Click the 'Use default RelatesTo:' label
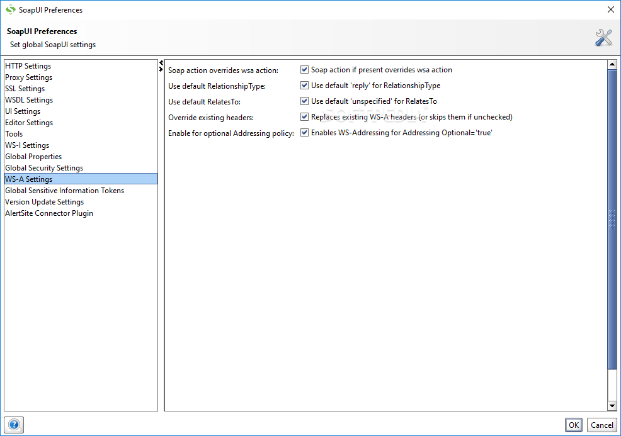 click(204, 102)
